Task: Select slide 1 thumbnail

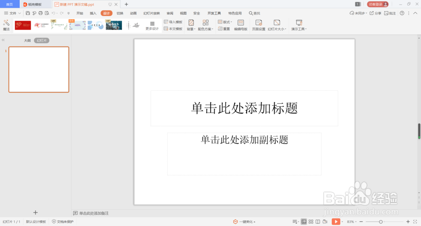Action: point(39,70)
